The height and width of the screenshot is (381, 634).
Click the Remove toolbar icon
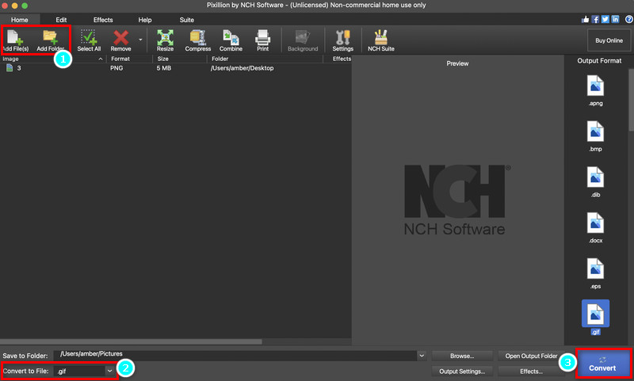120,40
